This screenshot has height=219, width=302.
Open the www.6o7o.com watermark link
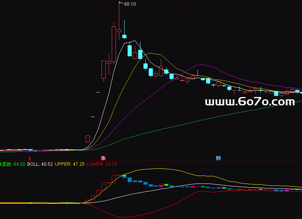click(250, 102)
